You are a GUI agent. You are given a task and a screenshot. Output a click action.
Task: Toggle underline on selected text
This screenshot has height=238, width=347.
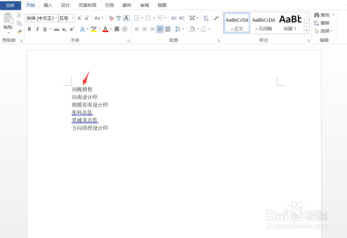pyautogui.click(x=44, y=29)
